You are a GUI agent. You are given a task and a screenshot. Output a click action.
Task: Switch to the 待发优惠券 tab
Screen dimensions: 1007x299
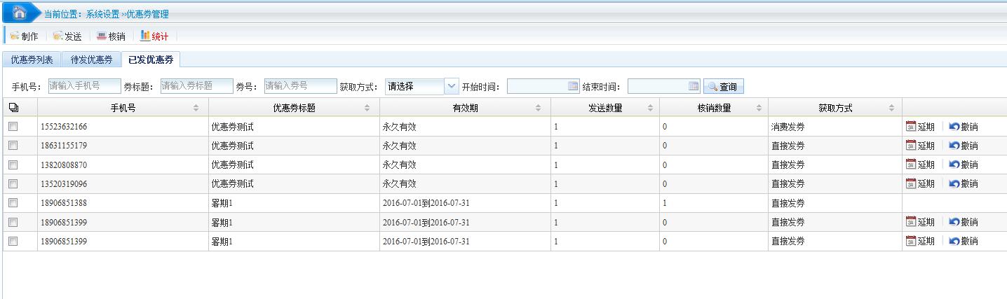pyautogui.click(x=91, y=60)
